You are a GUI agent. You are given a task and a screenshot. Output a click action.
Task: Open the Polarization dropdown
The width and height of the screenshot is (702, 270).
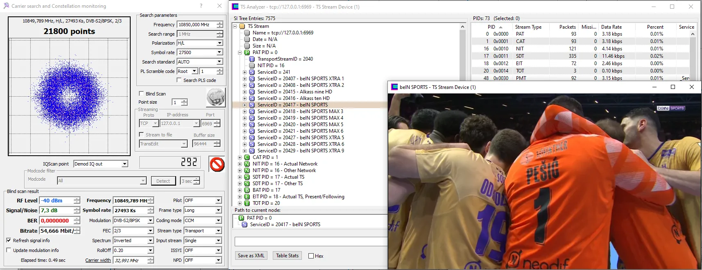(220, 43)
